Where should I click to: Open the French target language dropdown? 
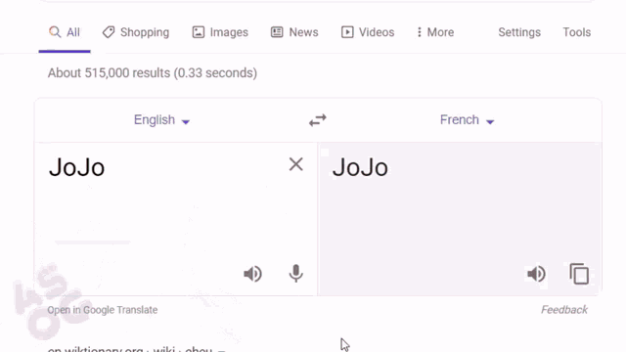(x=468, y=119)
